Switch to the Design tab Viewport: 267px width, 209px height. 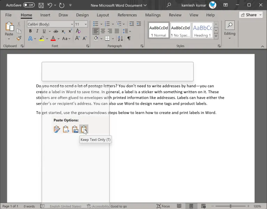pos(82,15)
